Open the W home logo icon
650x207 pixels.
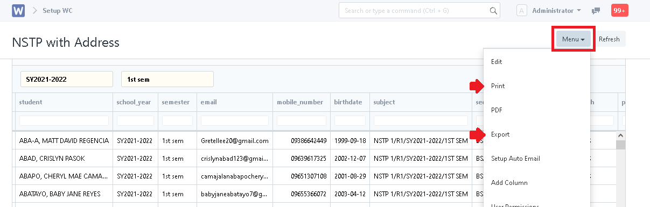point(18,10)
